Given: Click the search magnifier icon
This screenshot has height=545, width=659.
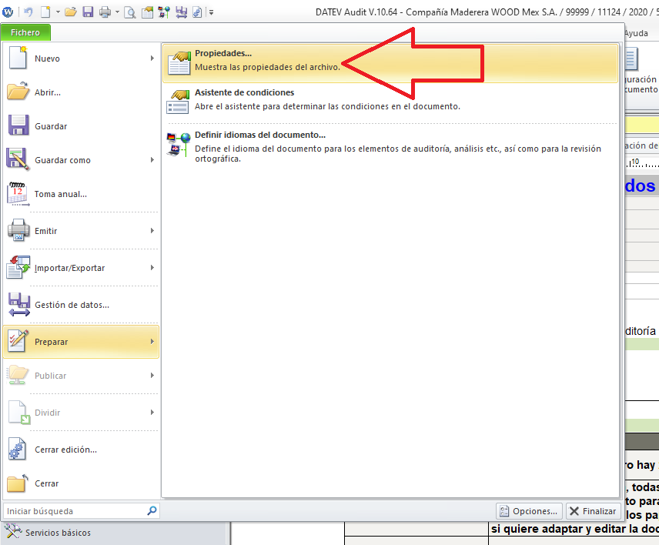Looking at the screenshot, I should point(152,510).
